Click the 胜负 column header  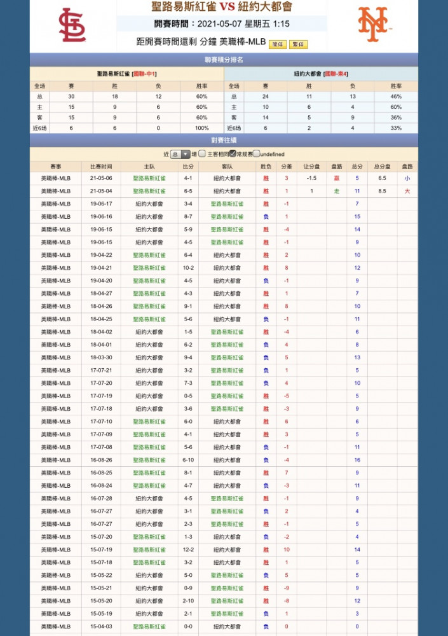(266, 167)
